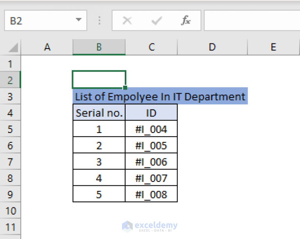Image resolution: width=300 pixels, height=239 pixels.
Task: Select row 1 header
Action: [x=10, y=63]
